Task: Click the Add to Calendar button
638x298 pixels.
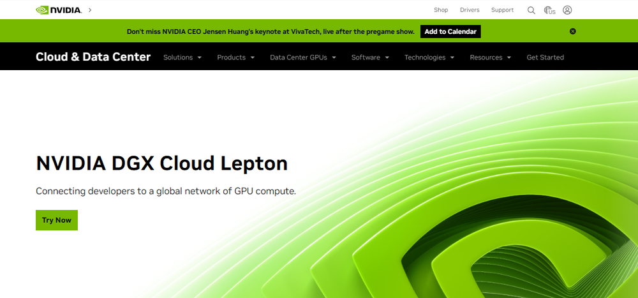Action: pyautogui.click(x=450, y=31)
